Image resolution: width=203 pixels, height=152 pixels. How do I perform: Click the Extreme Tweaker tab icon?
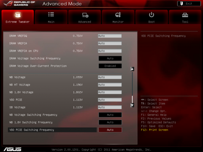18,15
